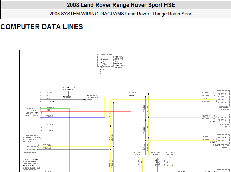The width and height of the screenshot is (231, 172).
Task: Click the 'W/ TPMS & W/O PDC' option label
Action: click(170, 154)
